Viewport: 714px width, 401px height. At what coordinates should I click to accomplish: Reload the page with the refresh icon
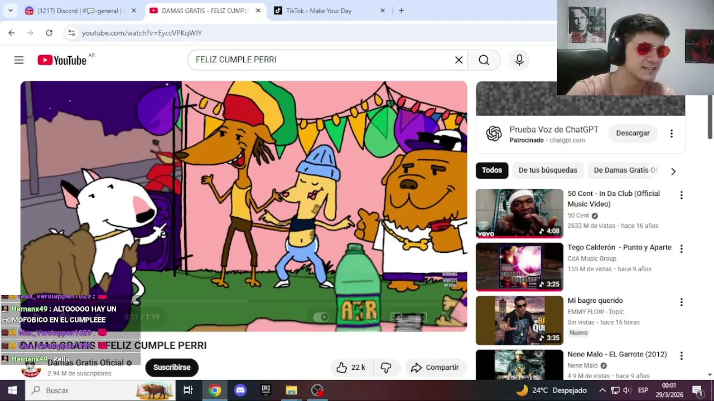(x=49, y=33)
